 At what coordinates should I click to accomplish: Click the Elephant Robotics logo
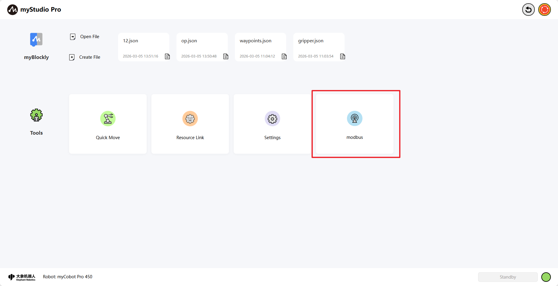point(22,277)
